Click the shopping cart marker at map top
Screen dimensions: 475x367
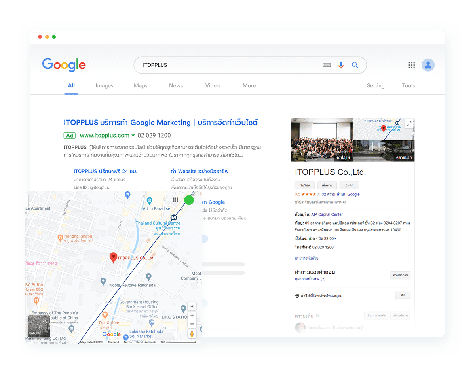tap(127, 195)
